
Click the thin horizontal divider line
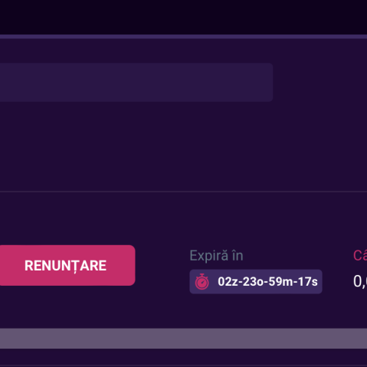(183, 192)
